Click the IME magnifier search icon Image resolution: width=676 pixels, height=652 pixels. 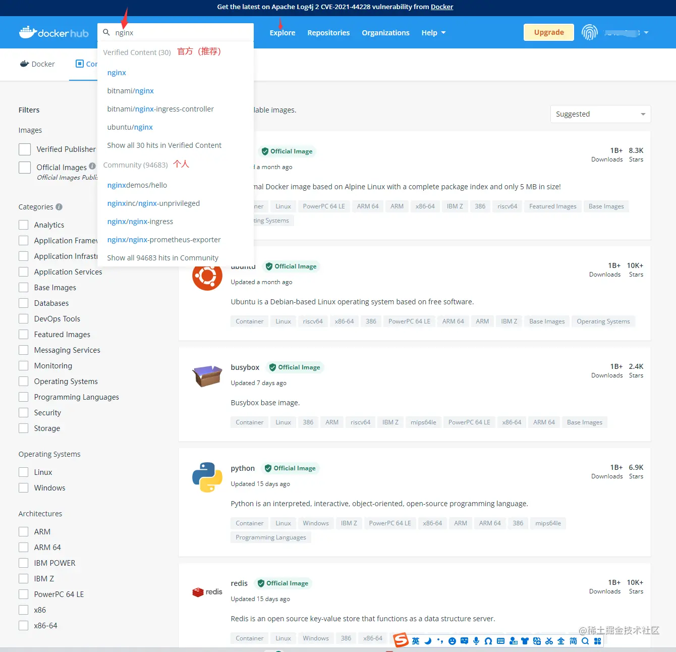coord(585,641)
